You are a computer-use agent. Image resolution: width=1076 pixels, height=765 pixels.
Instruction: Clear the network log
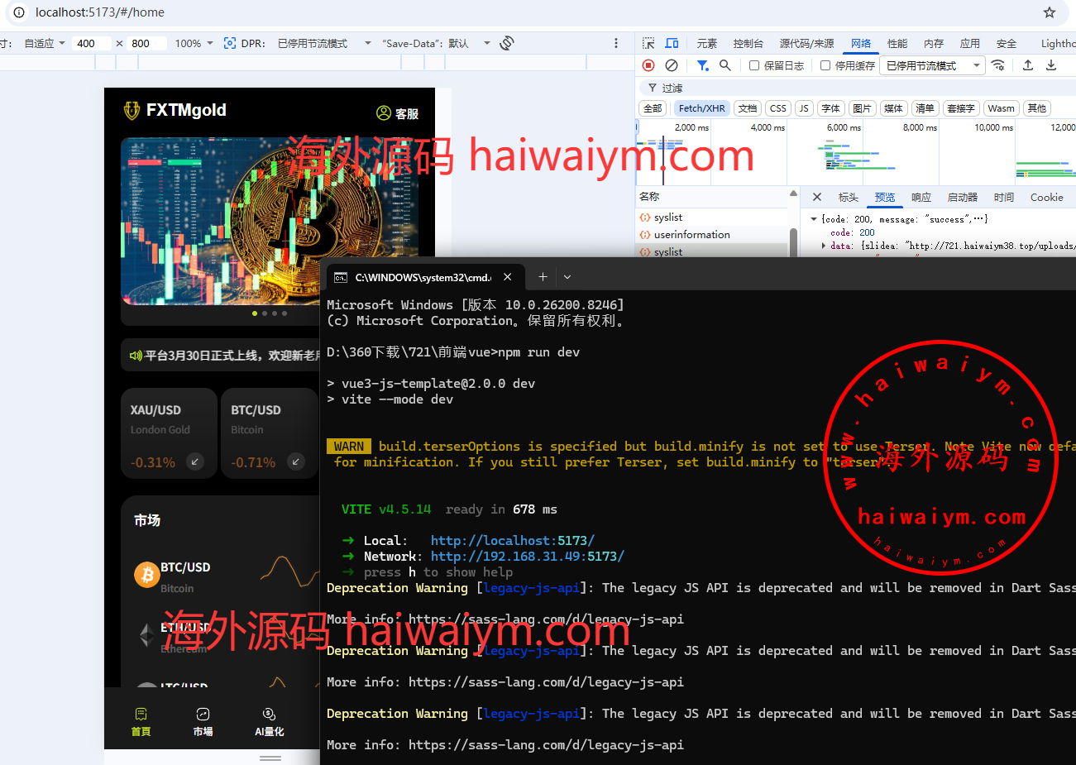(672, 65)
